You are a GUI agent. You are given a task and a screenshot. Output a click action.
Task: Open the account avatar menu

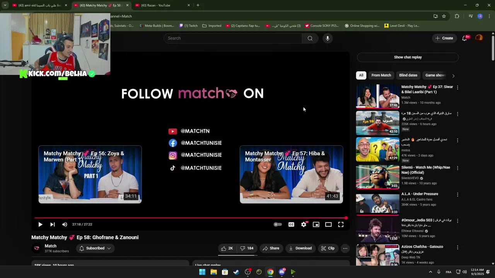(479, 38)
